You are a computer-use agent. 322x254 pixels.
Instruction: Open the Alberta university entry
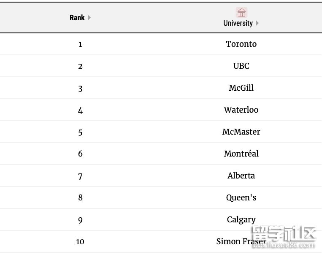(x=241, y=176)
